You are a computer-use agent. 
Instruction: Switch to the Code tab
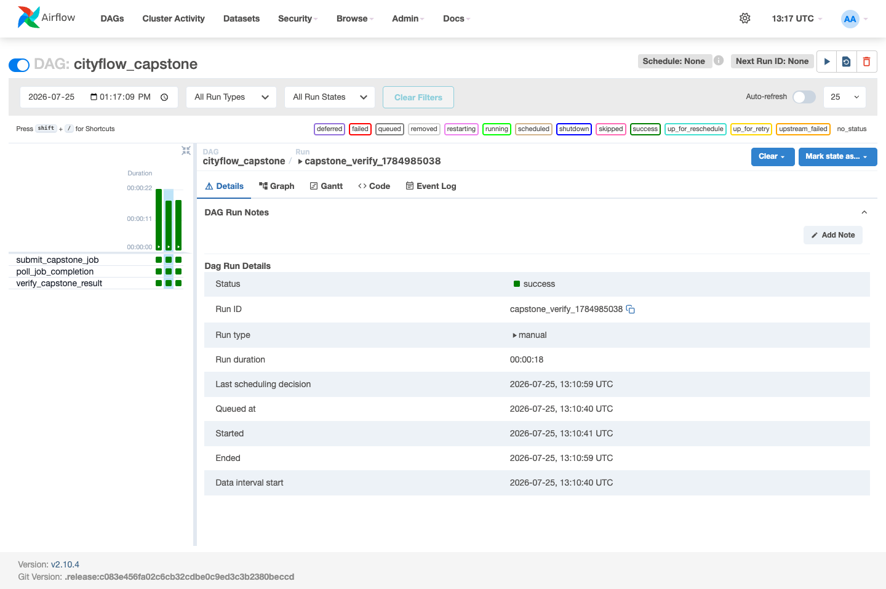point(374,186)
